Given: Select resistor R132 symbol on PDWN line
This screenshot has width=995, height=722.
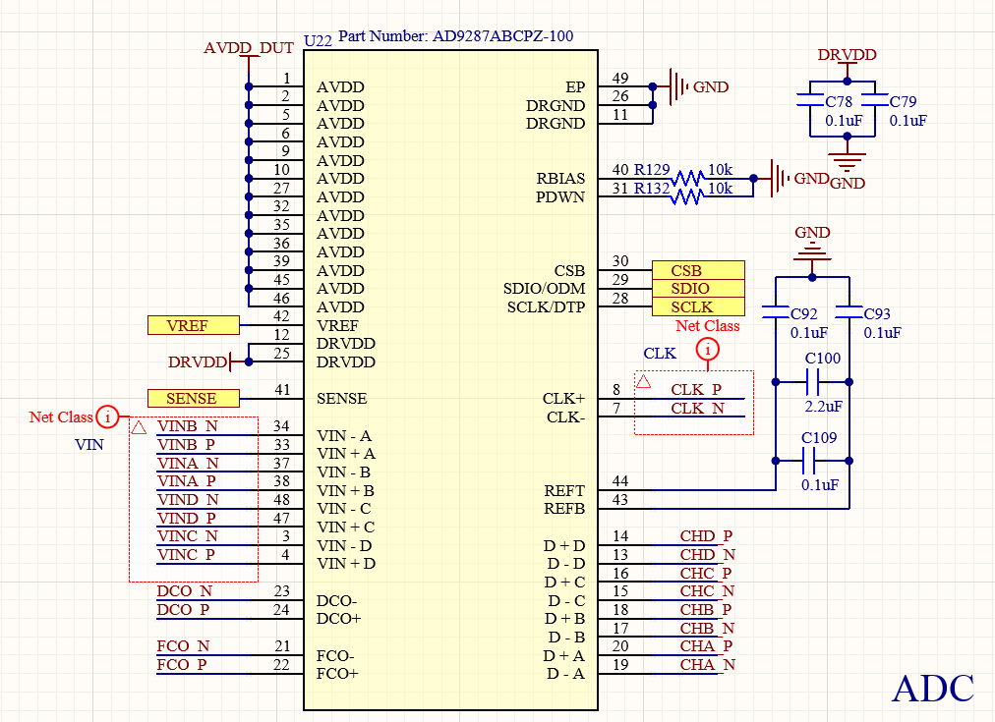Looking at the screenshot, I should point(687,197).
